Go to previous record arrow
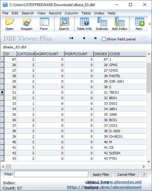This screenshot has width=152, height=191. pos(84,38)
